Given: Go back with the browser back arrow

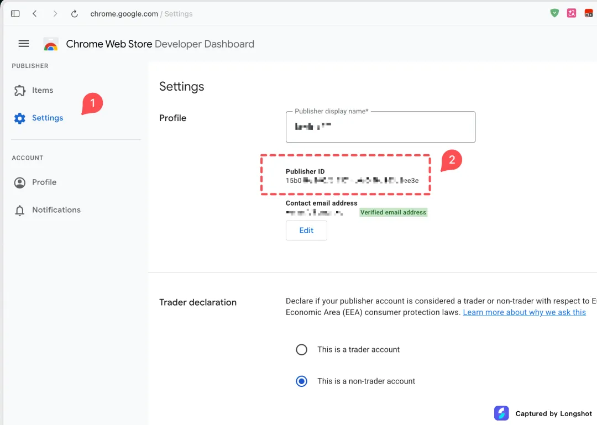Looking at the screenshot, I should tap(35, 14).
